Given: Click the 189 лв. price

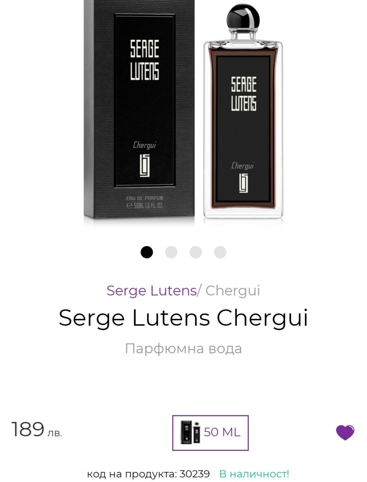Looking at the screenshot, I should coord(37,430).
